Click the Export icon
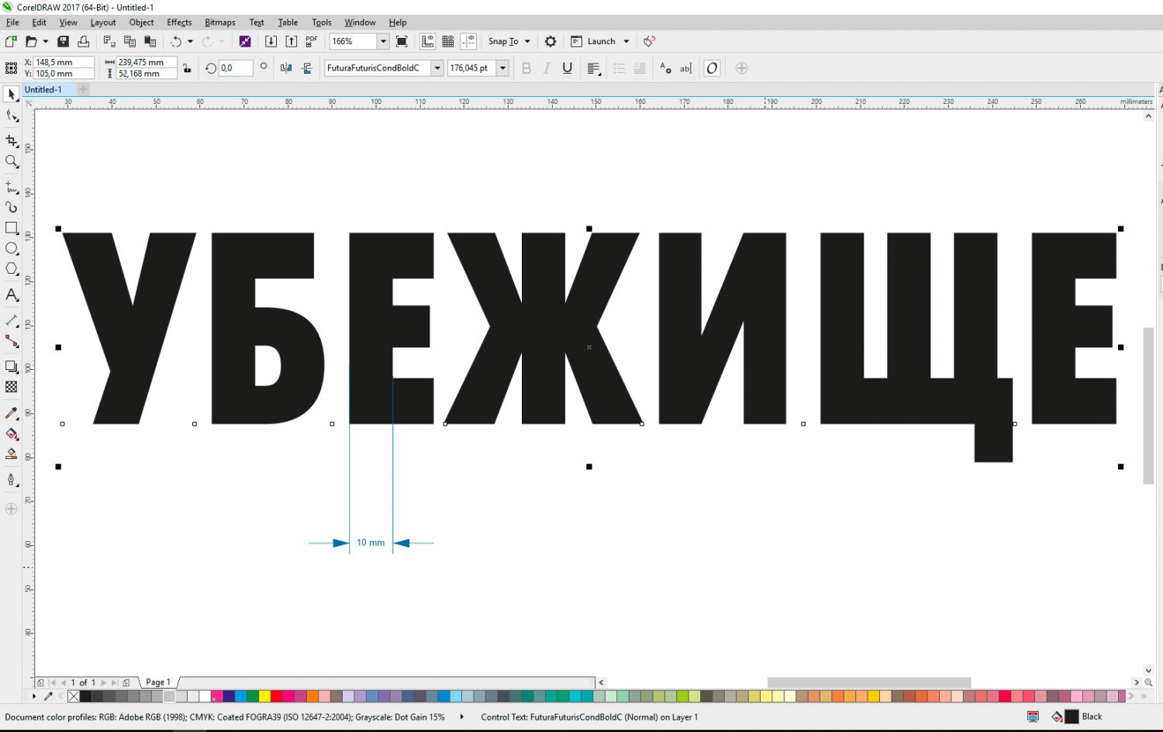The height and width of the screenshot is (732, 1163). 292,41
